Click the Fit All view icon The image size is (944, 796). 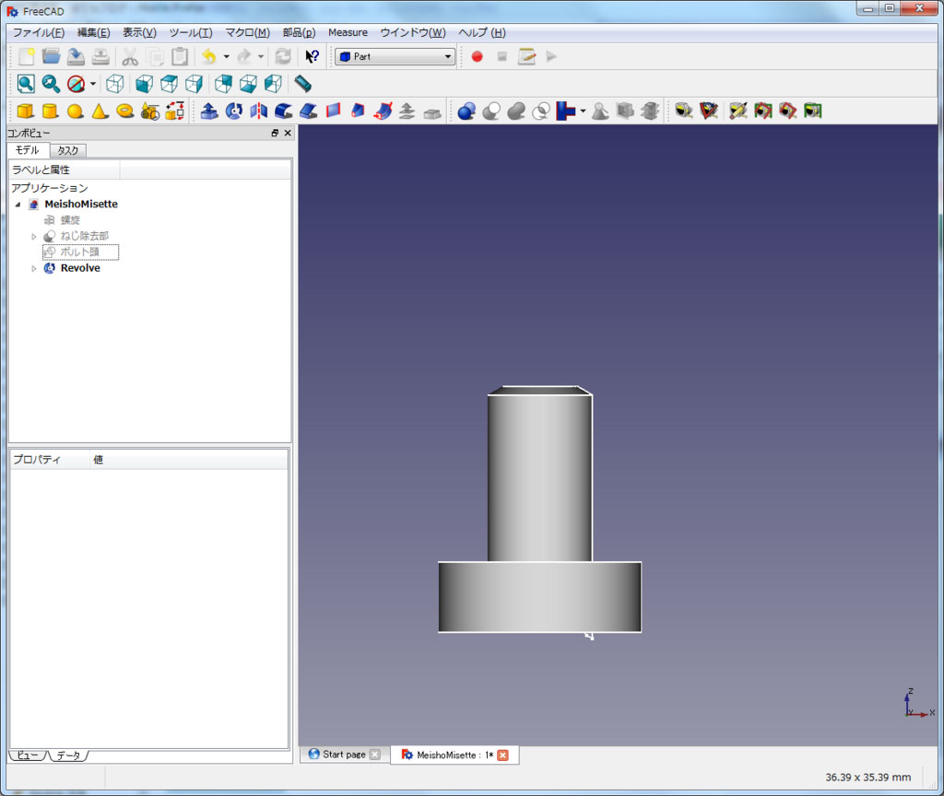coord(26,84)
